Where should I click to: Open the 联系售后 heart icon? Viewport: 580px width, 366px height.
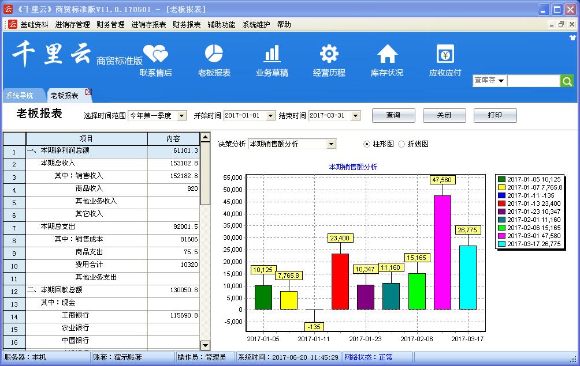coord(155,54)
